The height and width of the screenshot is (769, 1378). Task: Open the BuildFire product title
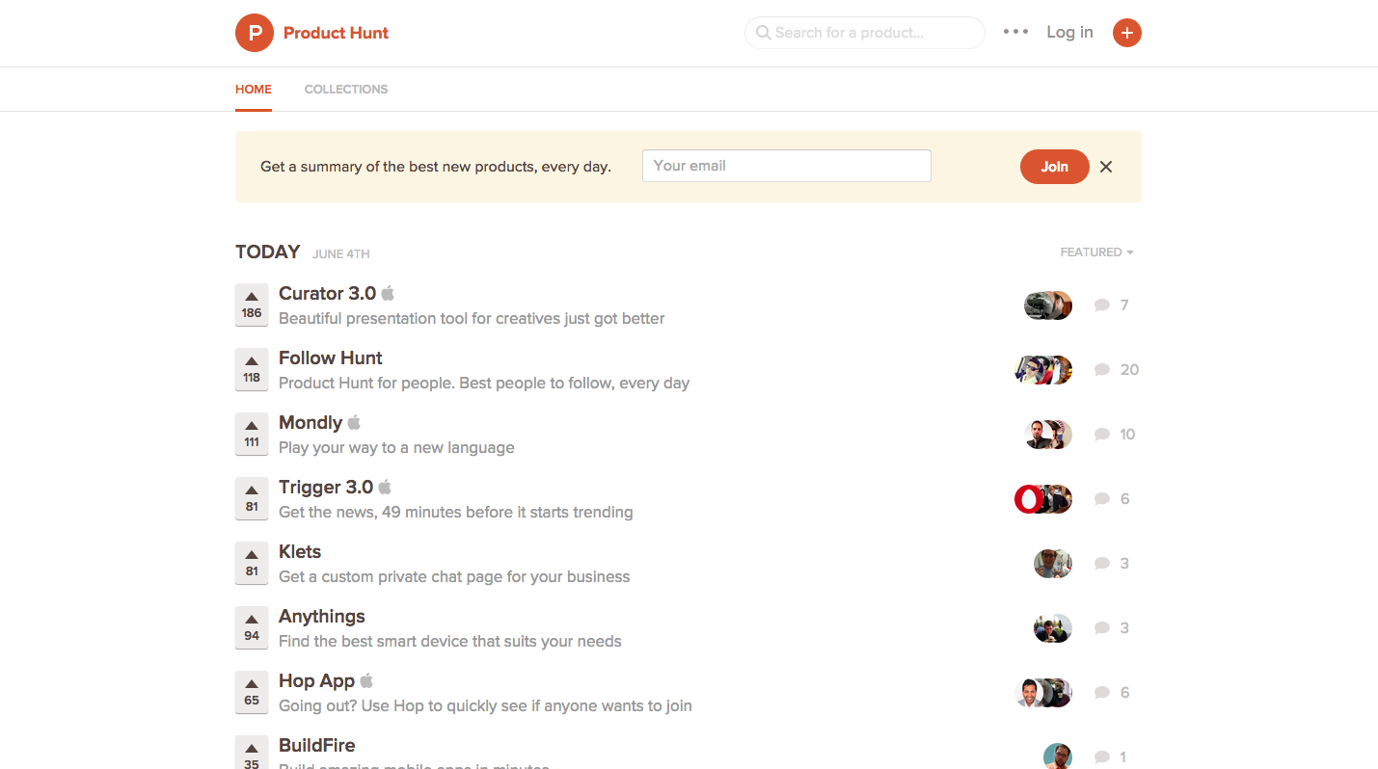coord(317,746)
